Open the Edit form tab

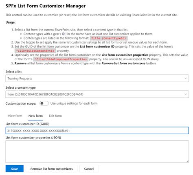(x=55, y=116)
